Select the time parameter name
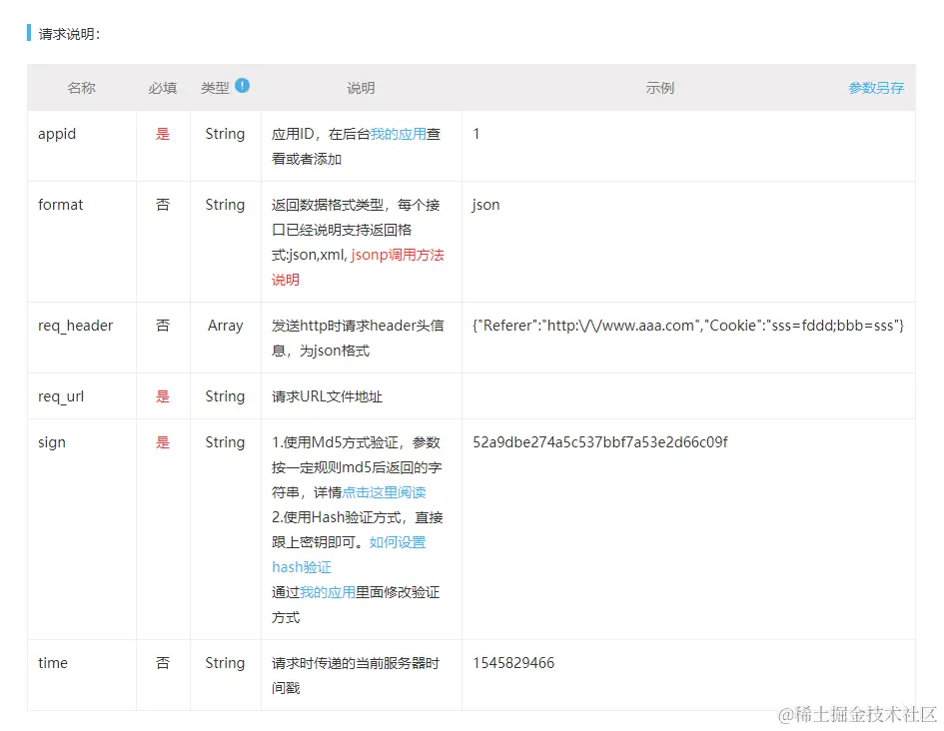Screen dimensions: 944x731 point(53,662)
